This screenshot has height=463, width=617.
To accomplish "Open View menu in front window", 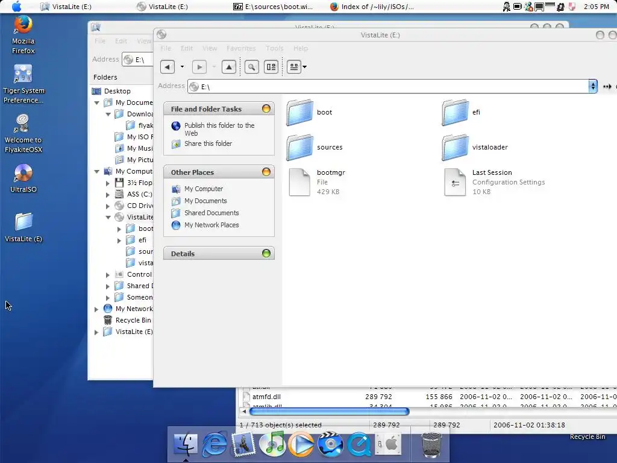I will coord(210,48).
